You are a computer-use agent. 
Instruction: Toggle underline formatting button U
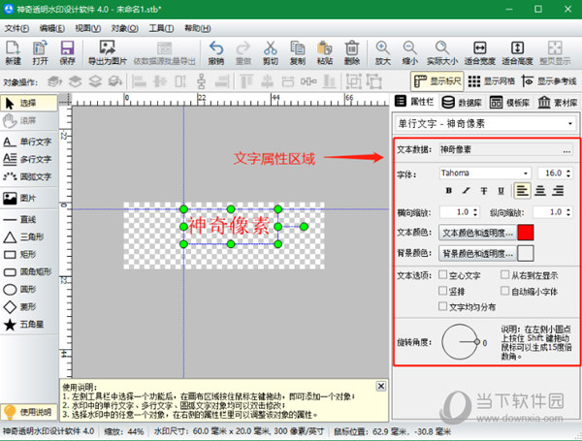click(x=501, y=191)
